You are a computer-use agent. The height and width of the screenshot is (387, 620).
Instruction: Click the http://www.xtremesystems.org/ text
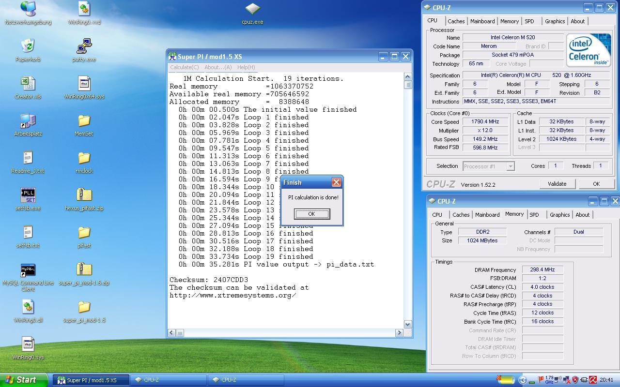pos(232,295)
